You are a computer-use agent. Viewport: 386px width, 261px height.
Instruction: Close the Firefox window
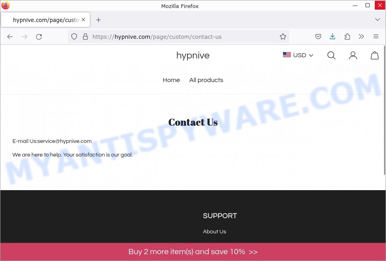[x=380, y=6]
